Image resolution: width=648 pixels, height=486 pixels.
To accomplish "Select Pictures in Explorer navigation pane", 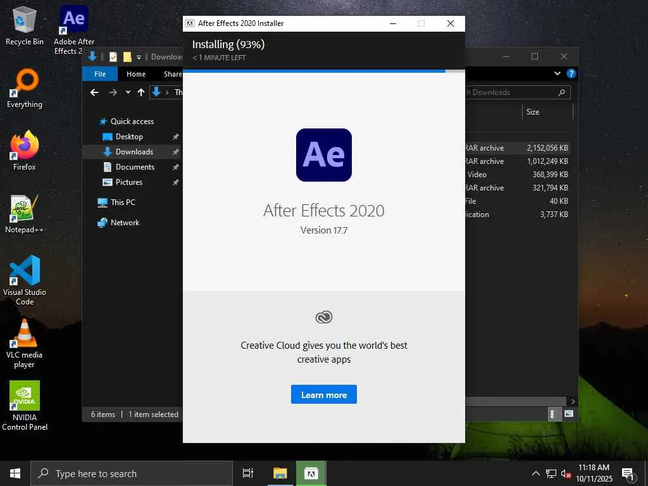I will point(129,182).
